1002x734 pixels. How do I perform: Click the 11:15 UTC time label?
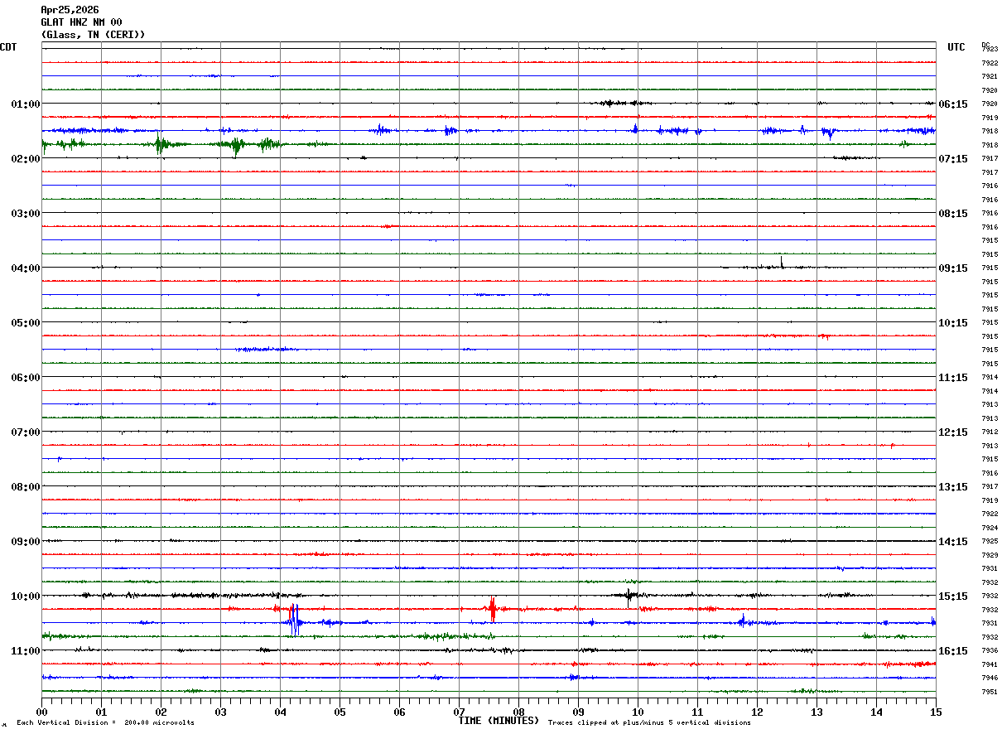[x=953, y=377]
